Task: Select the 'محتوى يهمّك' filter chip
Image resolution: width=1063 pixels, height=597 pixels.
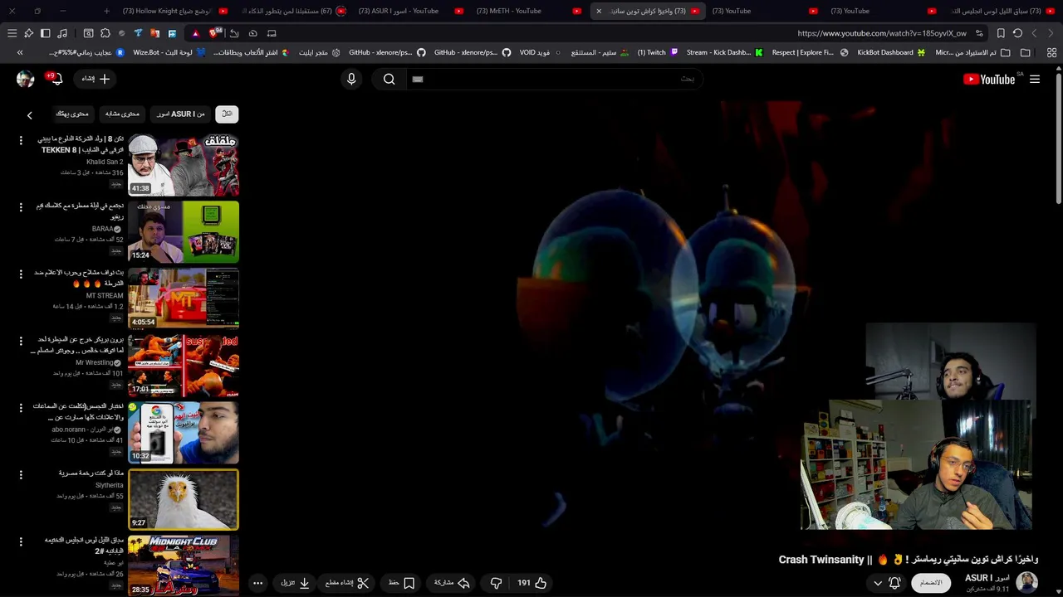Action: tap(72, 114)
